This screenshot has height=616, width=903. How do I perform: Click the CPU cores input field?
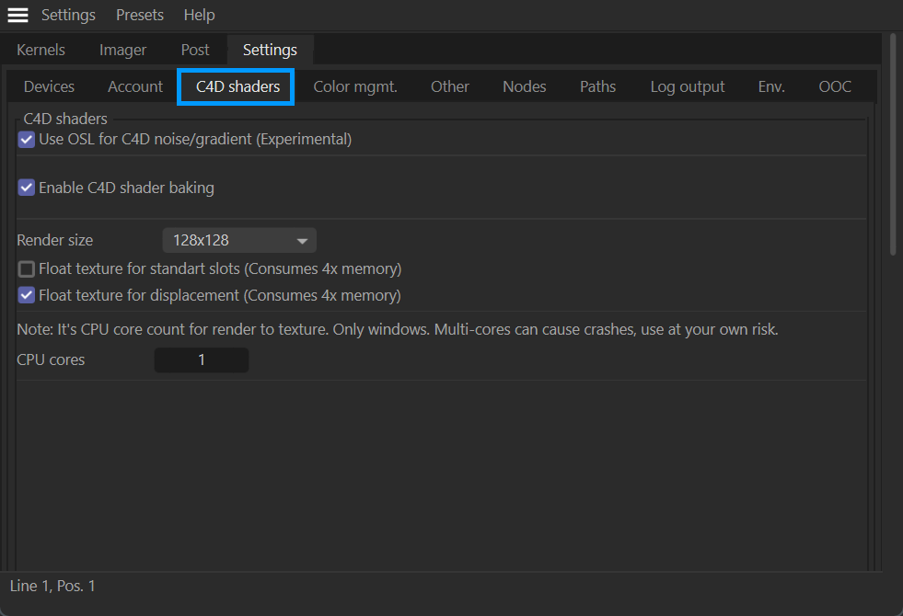(x=202, y=360)
